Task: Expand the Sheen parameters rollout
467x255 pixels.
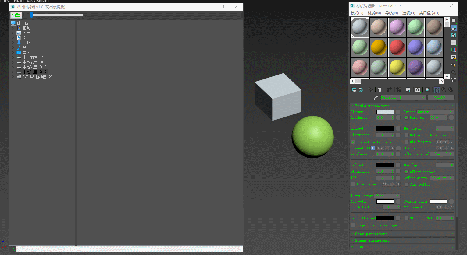Action: coord(402,240)
